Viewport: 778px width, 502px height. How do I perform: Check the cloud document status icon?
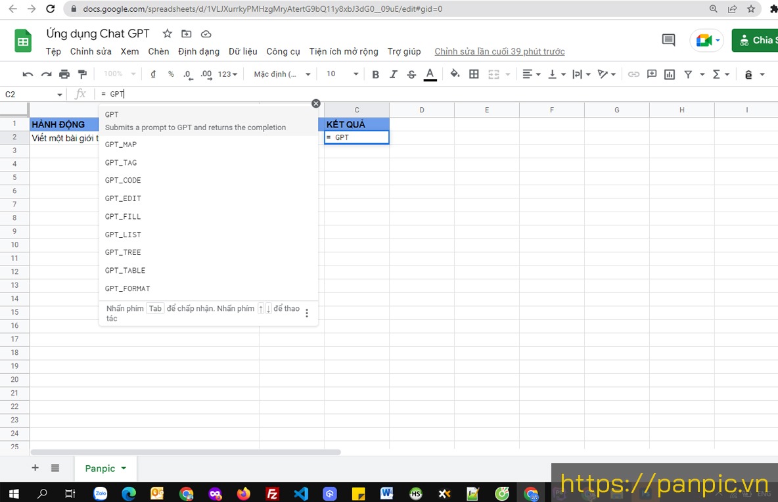pos(206,34)
